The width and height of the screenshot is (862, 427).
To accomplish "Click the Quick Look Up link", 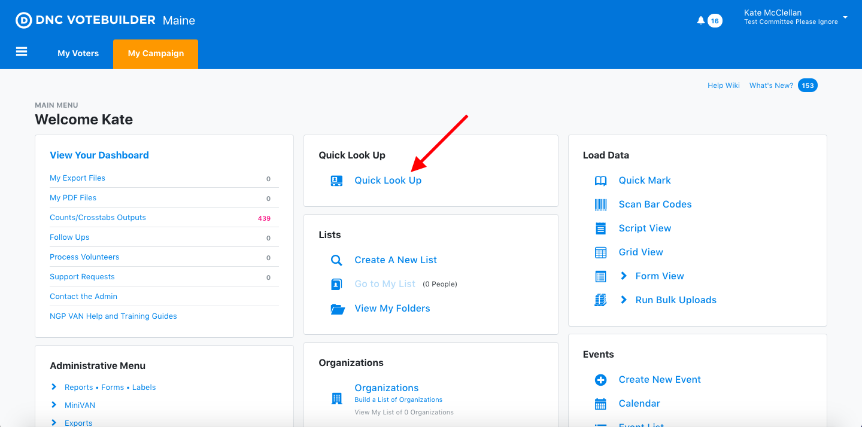I will [x=388, y=181].
